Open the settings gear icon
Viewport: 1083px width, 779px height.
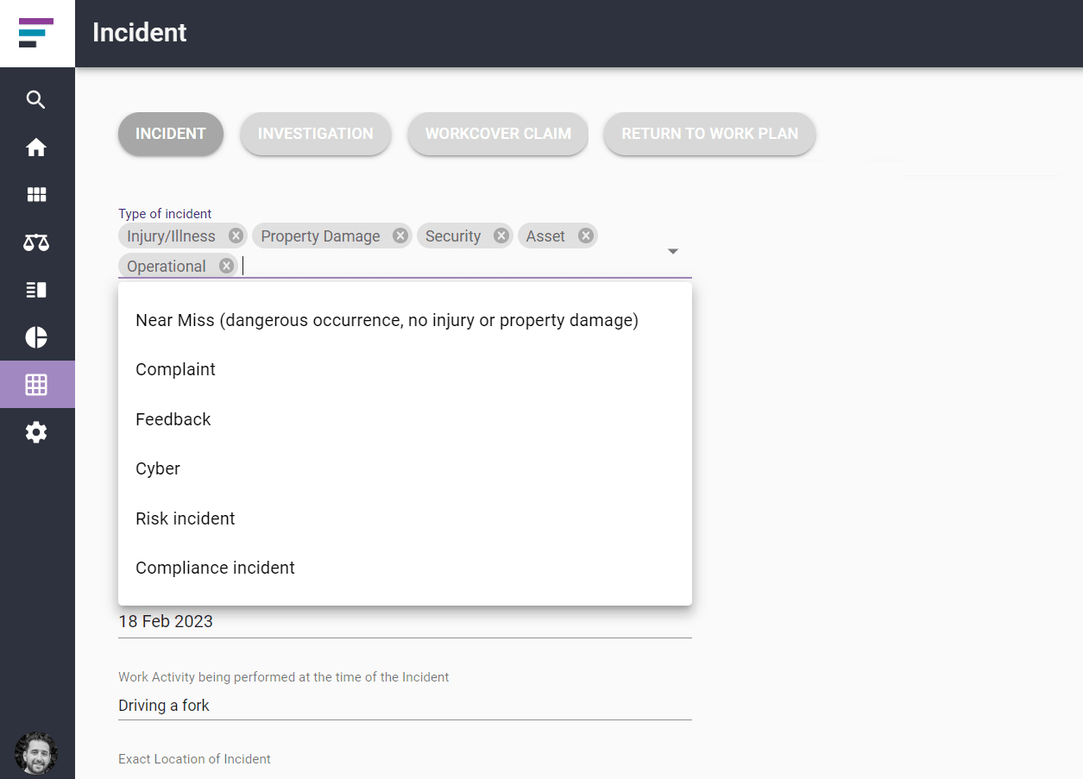(35, 432)
